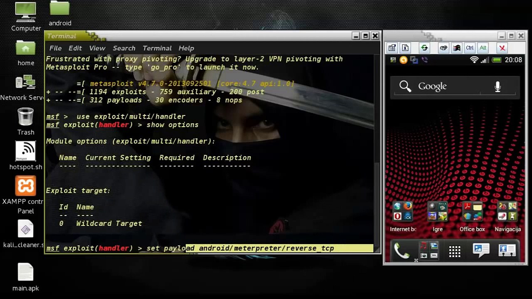Click the signal strength icon on phone

tap(485, 60)
